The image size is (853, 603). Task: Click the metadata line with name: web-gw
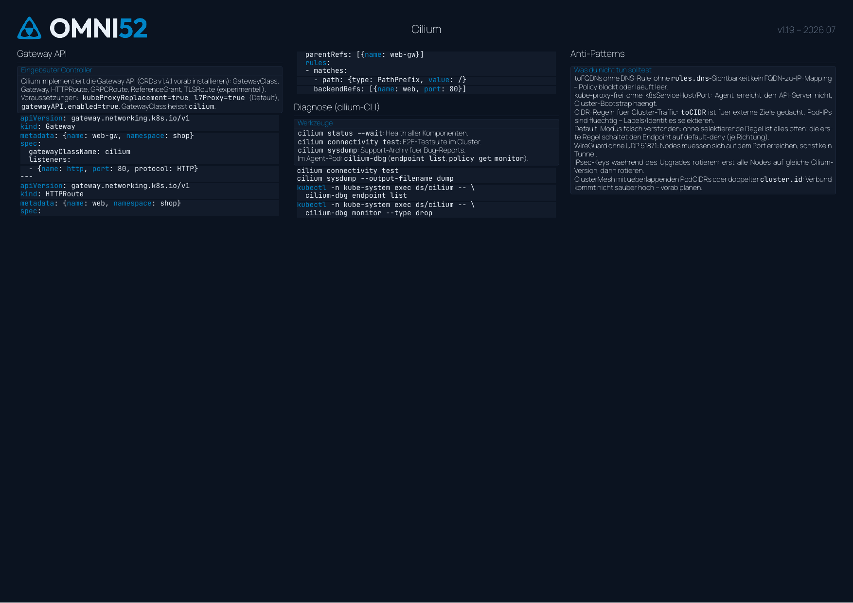point(107,136)
